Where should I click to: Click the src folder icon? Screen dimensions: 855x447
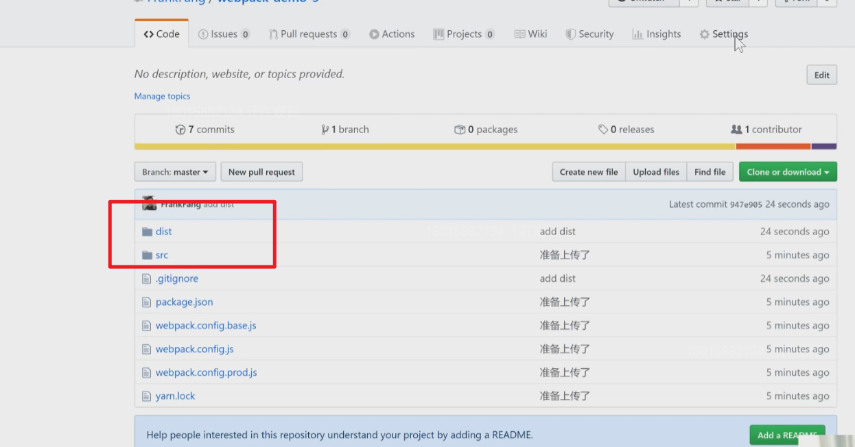pyautogui.click(x=147, y=255)
